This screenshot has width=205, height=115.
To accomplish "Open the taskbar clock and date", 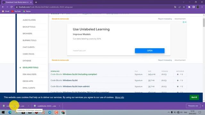I will (x=192, y=112).
